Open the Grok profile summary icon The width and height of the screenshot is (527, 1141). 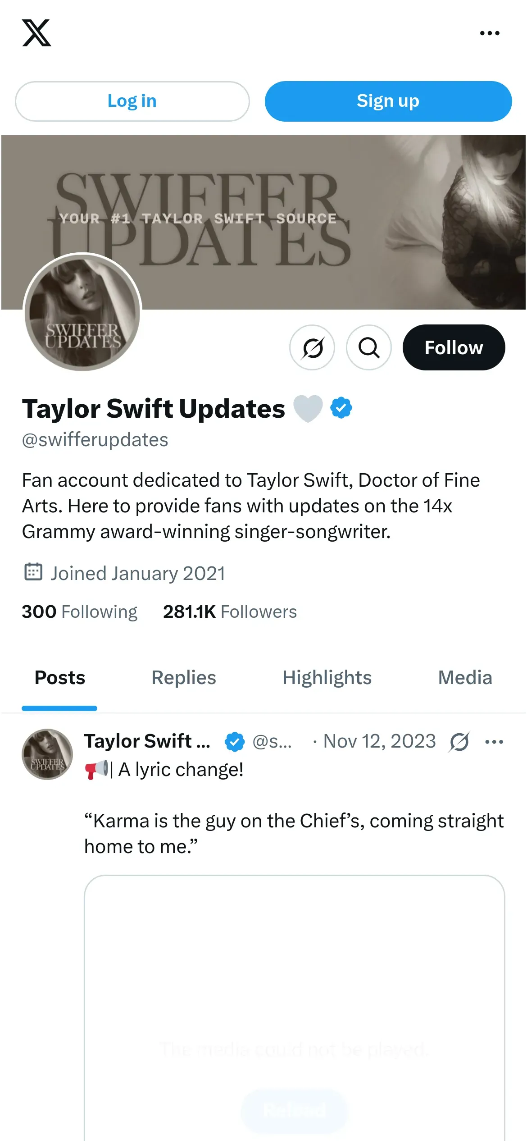[x=312, y=347]
